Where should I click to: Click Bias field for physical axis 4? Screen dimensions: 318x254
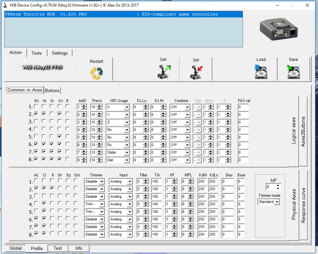click(x=228, y=204)
